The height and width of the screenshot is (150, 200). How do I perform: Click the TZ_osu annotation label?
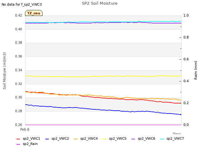pyautogui.click(x=34, y=13)
